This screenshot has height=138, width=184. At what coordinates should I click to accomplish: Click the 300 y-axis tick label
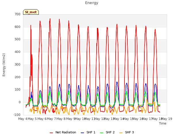pyautogui.click(x=18, y=64)
